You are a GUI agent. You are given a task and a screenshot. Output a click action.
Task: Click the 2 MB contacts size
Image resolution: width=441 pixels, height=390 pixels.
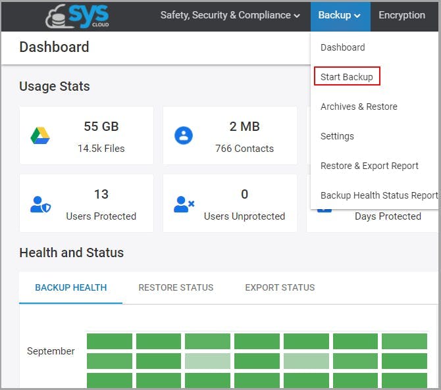[244, 126]
